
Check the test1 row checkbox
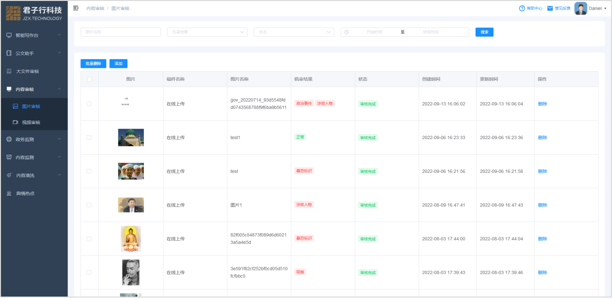(x=89, y=137)
